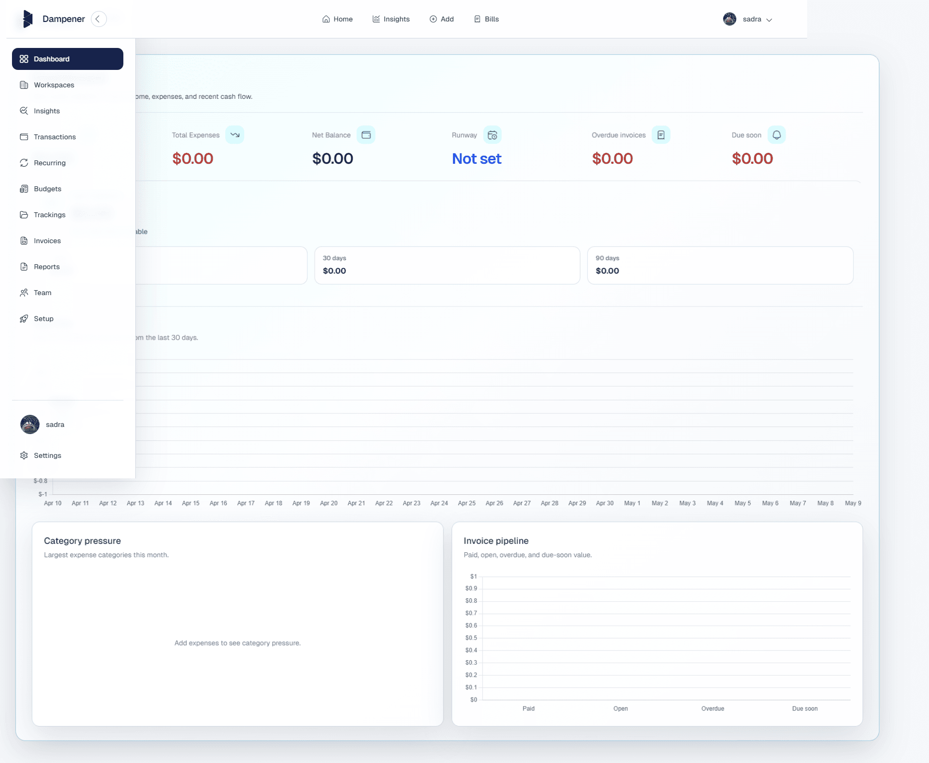Click the Paid label on pipeline chart
Image resolution: width=929 pixels, height=763 pixels.
pos(528,709)
